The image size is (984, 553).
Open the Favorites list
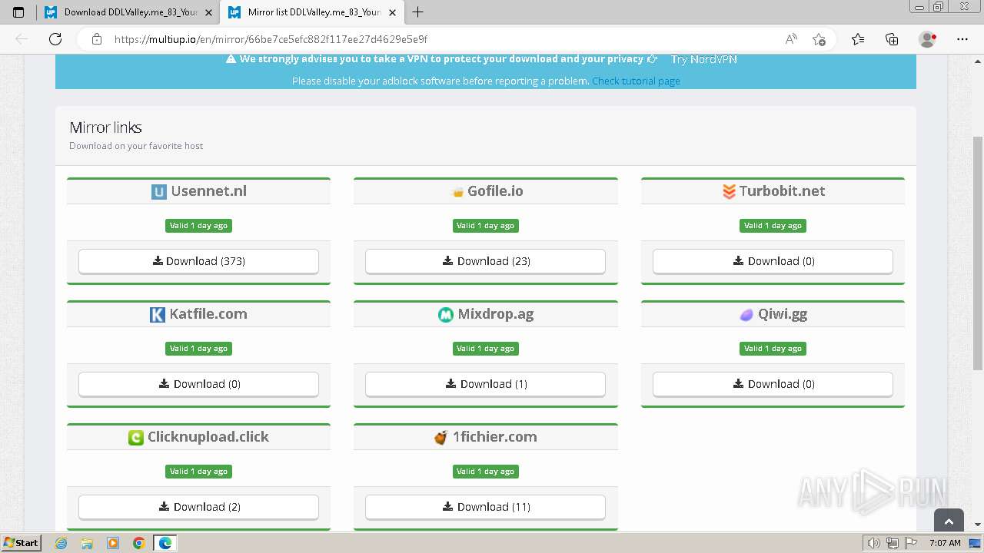858,39
